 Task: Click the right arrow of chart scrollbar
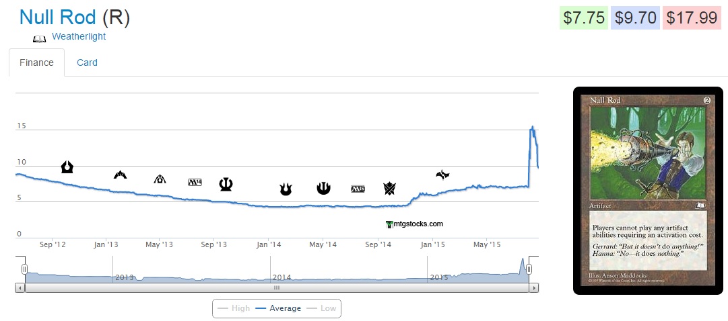(534, 287)
